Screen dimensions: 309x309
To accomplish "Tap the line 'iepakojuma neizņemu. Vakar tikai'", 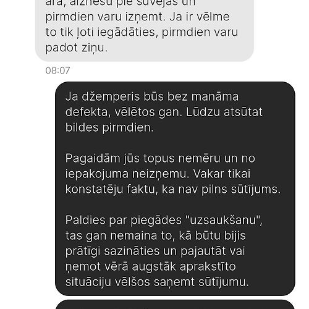I will click(x=158, y=174).
